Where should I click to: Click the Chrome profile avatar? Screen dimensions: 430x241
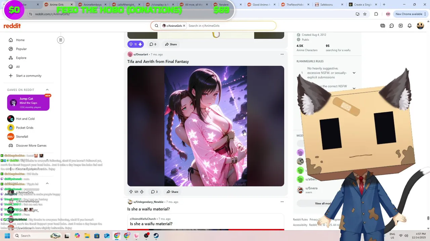tap(388, 14)
